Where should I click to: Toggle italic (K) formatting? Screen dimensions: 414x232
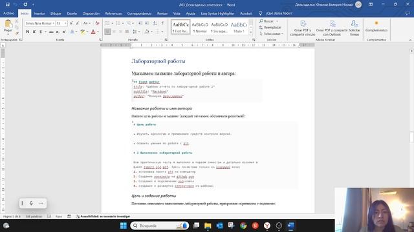(x=34, y=32)
